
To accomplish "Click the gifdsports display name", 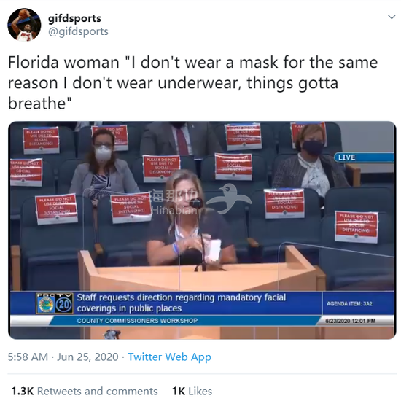I will click(74, 18).
